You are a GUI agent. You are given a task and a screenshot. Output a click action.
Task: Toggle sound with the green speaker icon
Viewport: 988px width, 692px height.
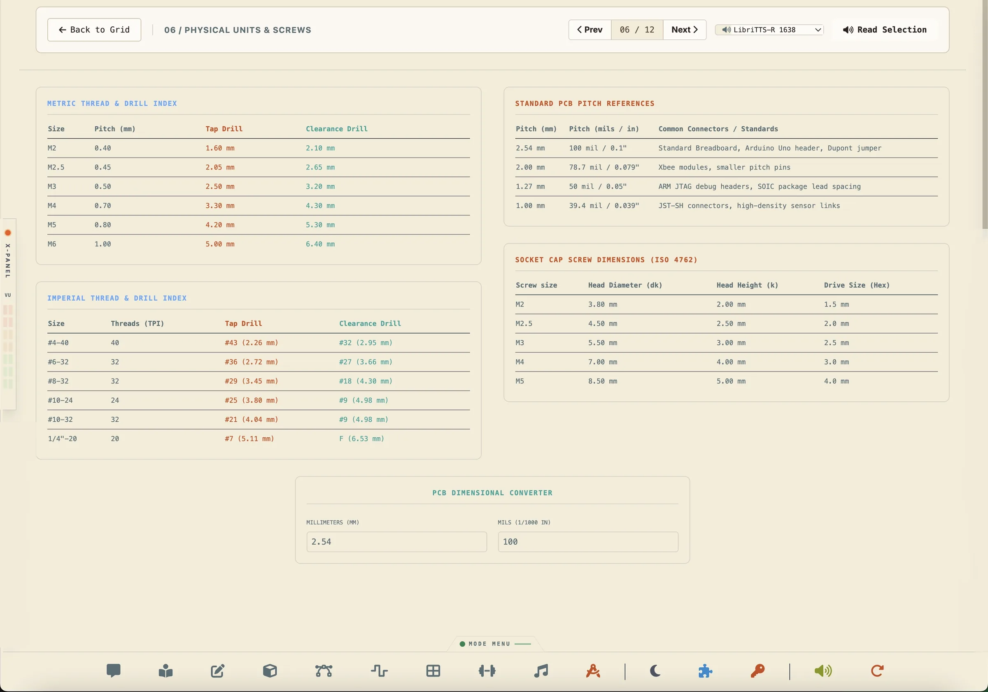click(x=823, y=671)
